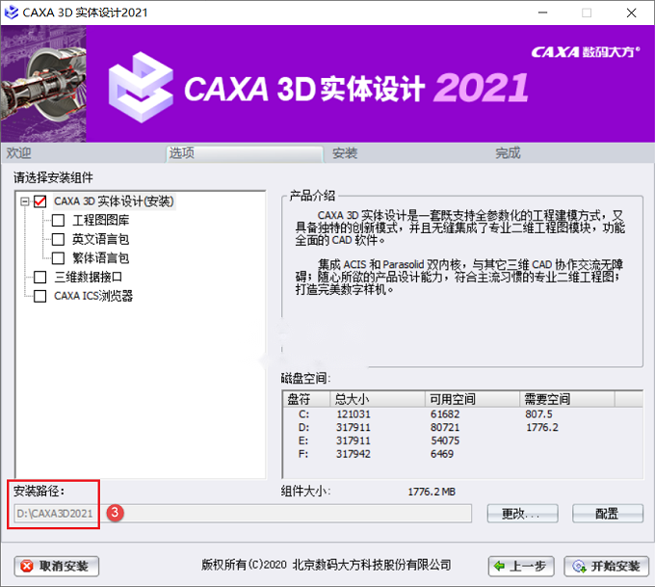Tick the 英文语言包 checkbox
This screenshot has width=655, height=587.
tap(58, 239)
